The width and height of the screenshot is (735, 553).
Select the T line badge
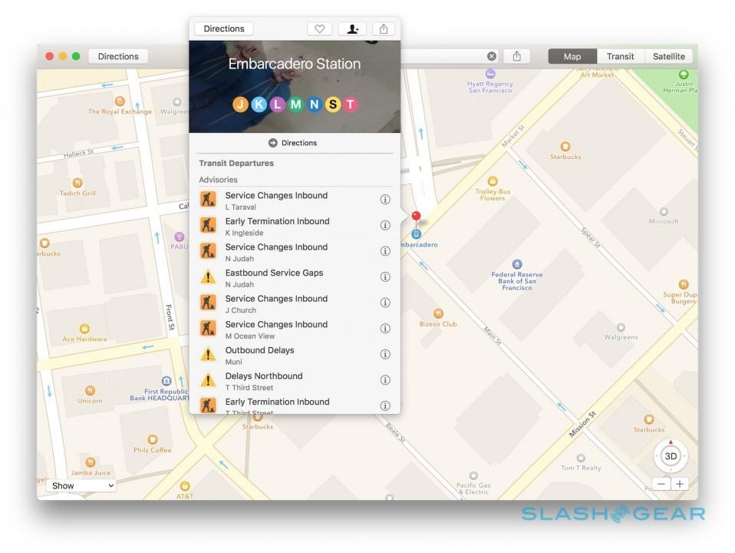pyautogui.click(x=350, y=104)
